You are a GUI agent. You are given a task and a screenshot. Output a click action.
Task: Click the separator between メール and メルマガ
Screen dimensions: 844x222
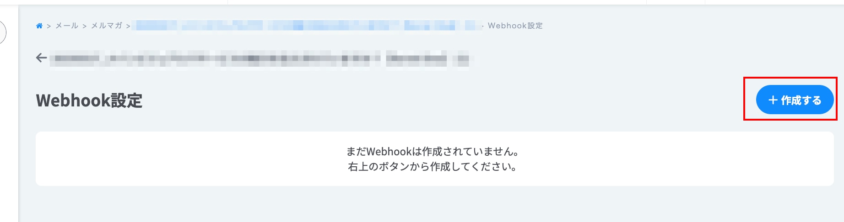tap(84, 26)
